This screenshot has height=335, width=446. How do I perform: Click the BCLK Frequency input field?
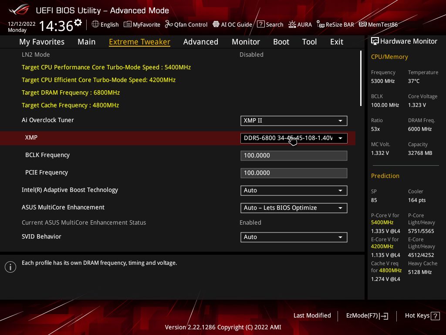(294, 156)
